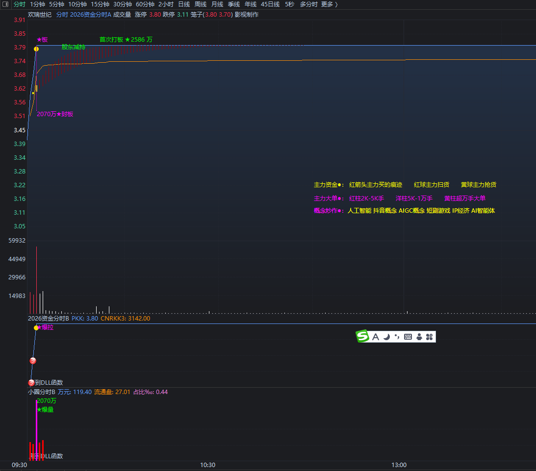Toggle the sidebar panel icon at top-left

tap(5, 4)
